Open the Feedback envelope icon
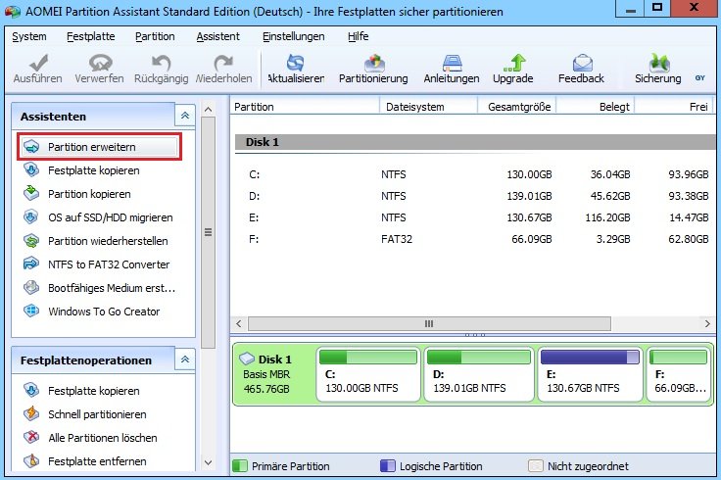The image size is (721, 480). pyautogui.click(x=582, y=63)
